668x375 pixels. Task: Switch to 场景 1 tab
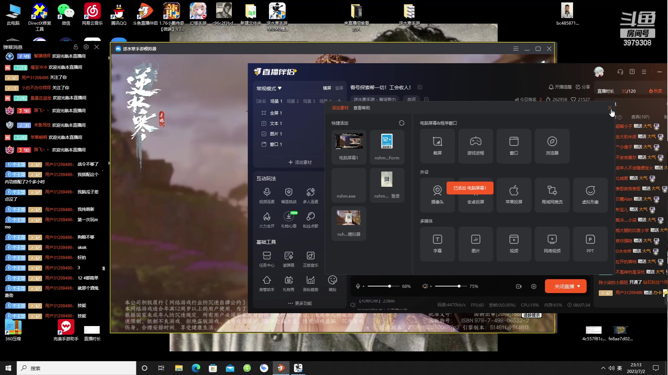click(x=276, y=101)
